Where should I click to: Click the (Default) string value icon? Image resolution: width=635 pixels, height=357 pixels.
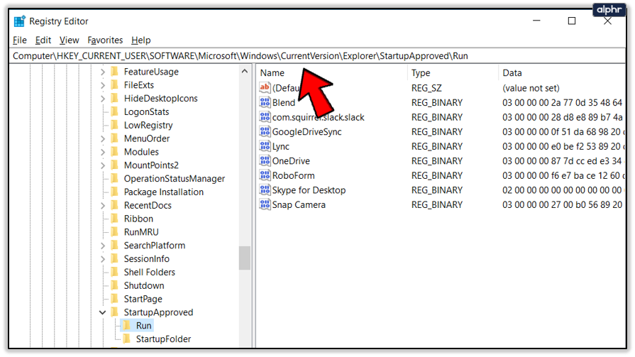tap(265, 87)
